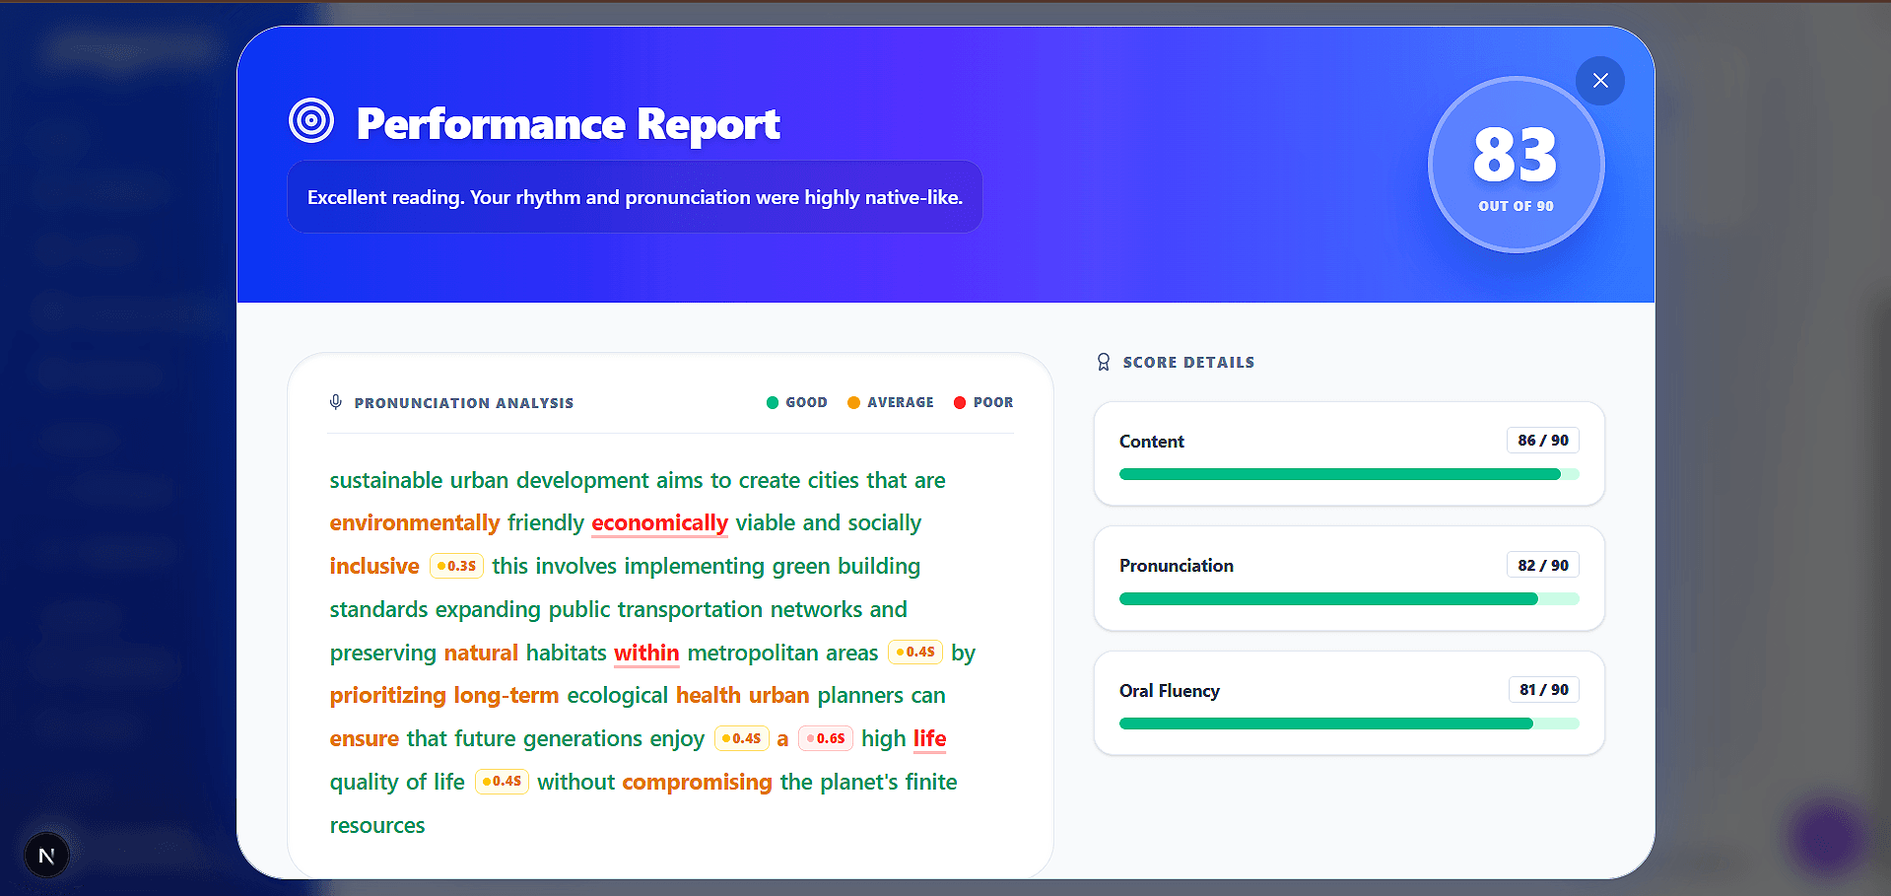Click the Content score progress bar
Image resolution: width=1891 pixels, height=896 pixels.
(x=1349, y=474)
